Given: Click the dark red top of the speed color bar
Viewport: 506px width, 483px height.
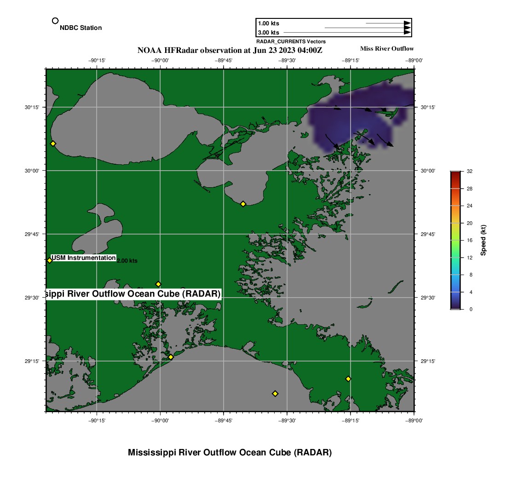Looking at the screenshot, I should pos(455,173).
